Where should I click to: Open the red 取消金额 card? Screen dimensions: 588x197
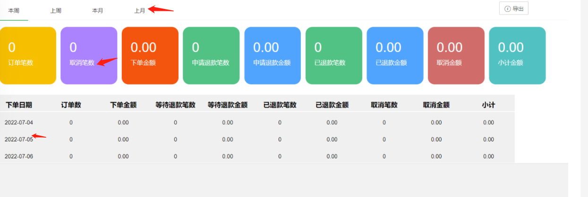point(456,56)
